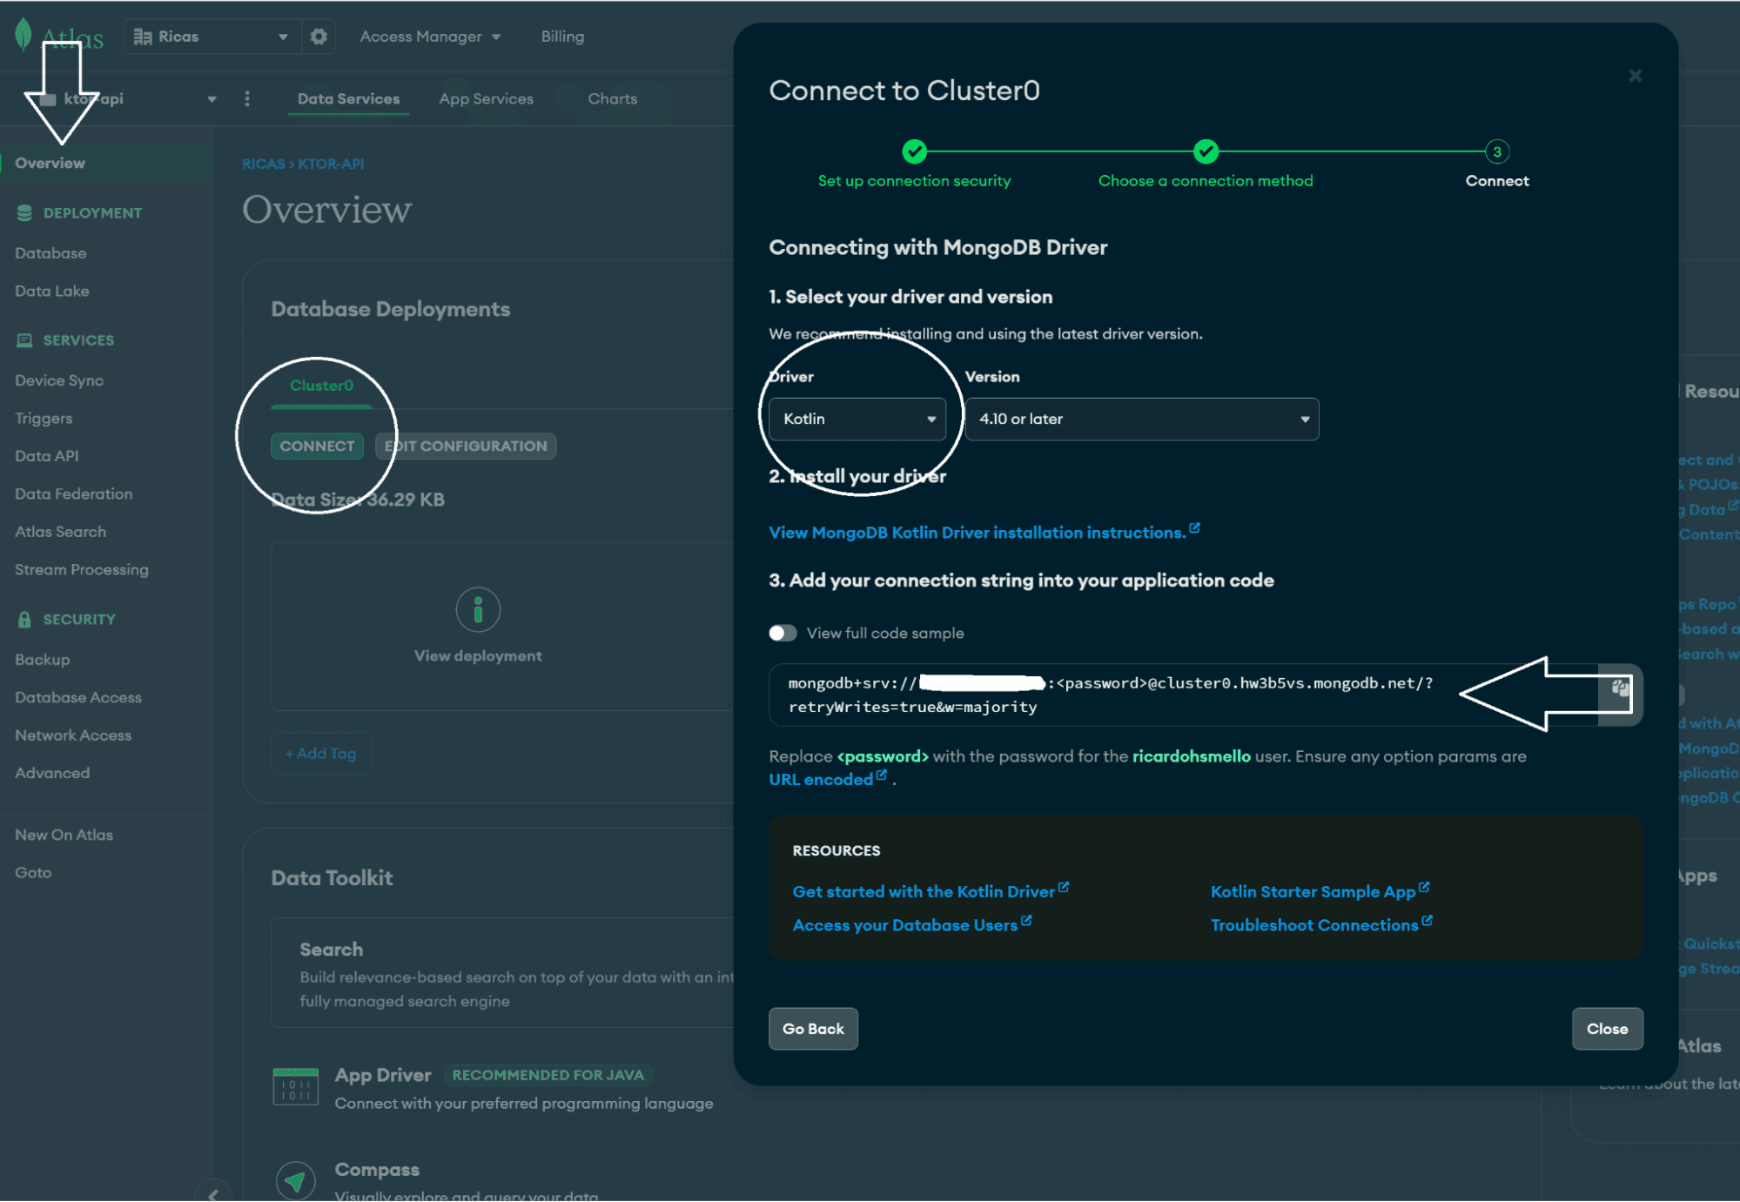Image resolution: width=1740 pixels, height=1202 pixels.
Task: Click the App Driver code icon
Action: coord(296,1085)
